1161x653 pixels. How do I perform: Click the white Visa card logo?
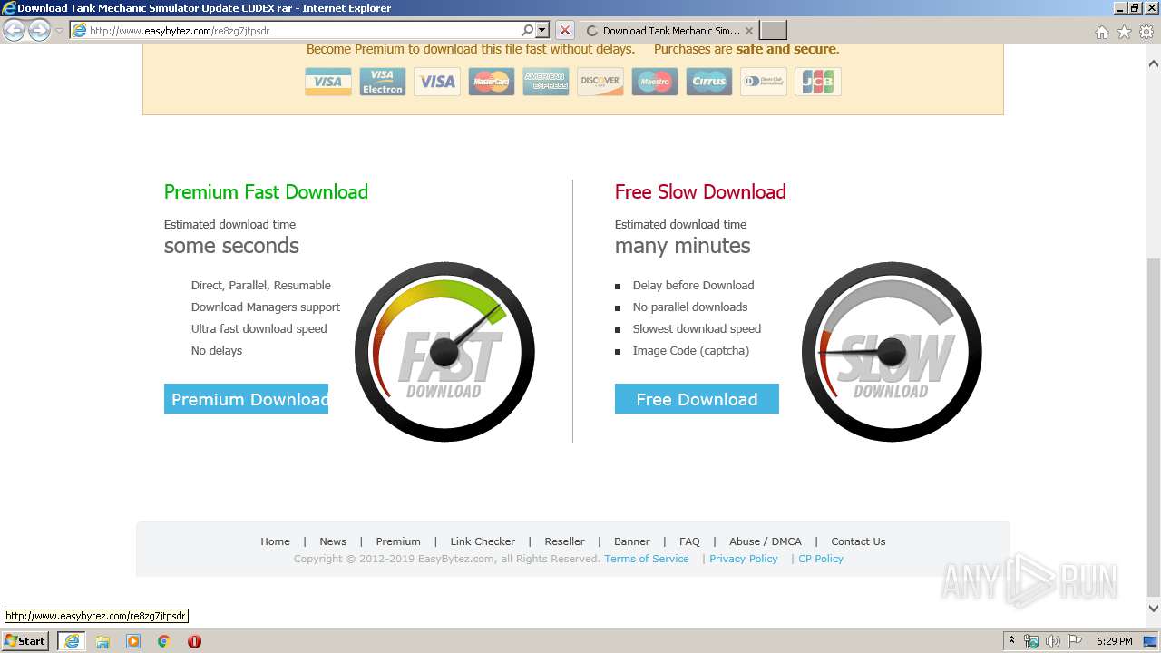click(x=436, y=82)
